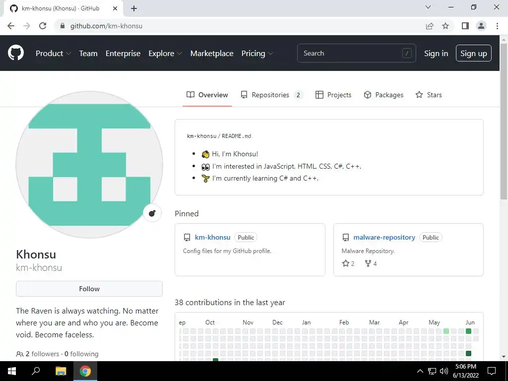
Task: Click the Khonsu profile avatar image
Action: tap(89, 165)
